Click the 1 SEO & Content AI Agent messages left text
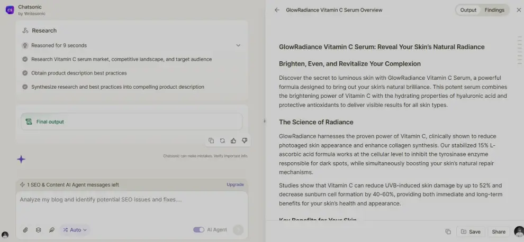This screenshot has height=242, width=524. 73,184
